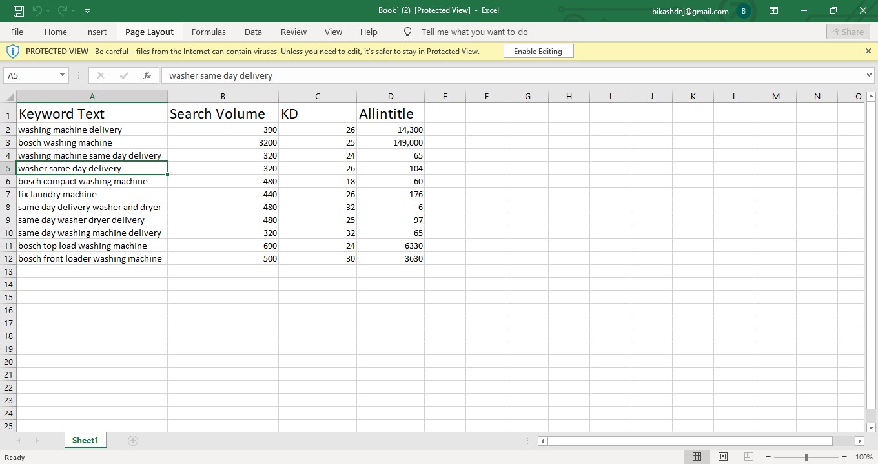Open Customize Quick Access Toolbar dropdown
Viewport: 878px width, 464px height.
(87, 10)
